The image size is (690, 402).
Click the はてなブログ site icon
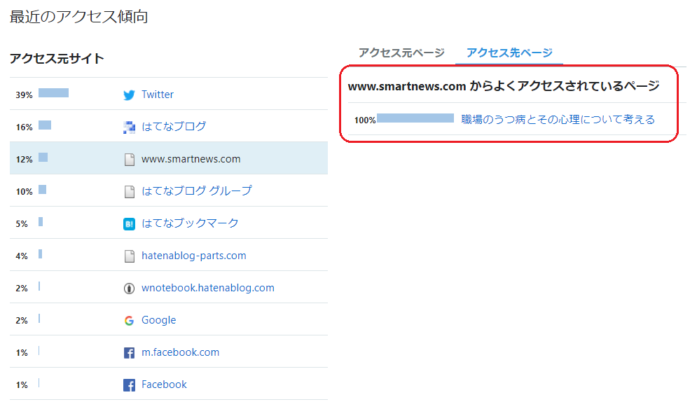pos(129,127)
